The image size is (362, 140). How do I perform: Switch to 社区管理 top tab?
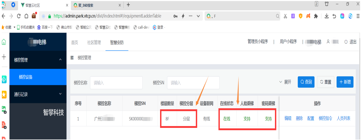tap(94, 42)
